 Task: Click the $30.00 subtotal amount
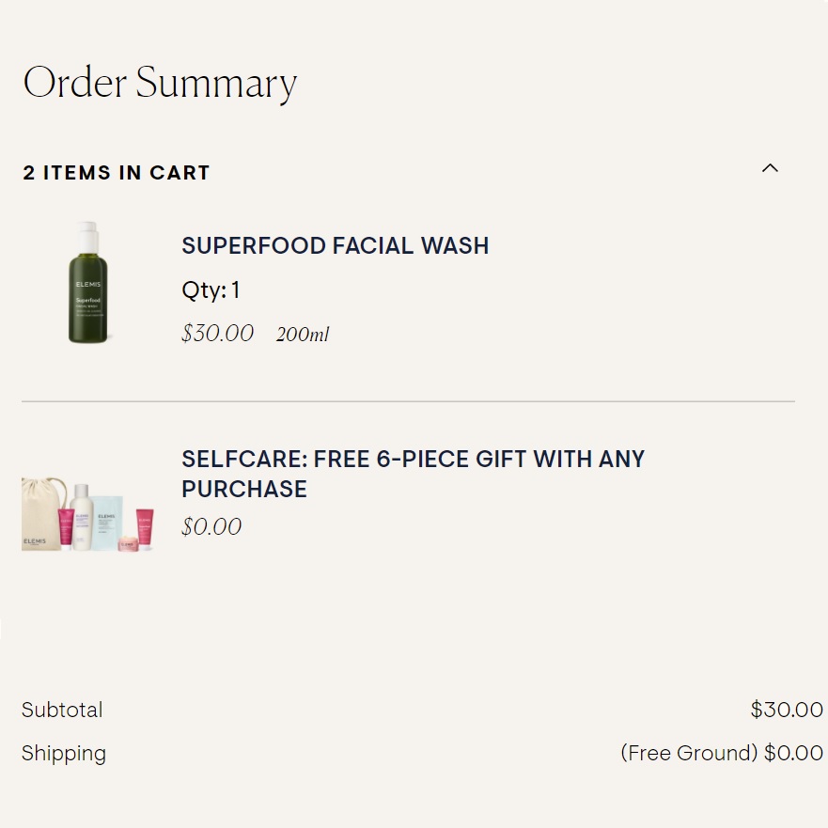(786, 710)
